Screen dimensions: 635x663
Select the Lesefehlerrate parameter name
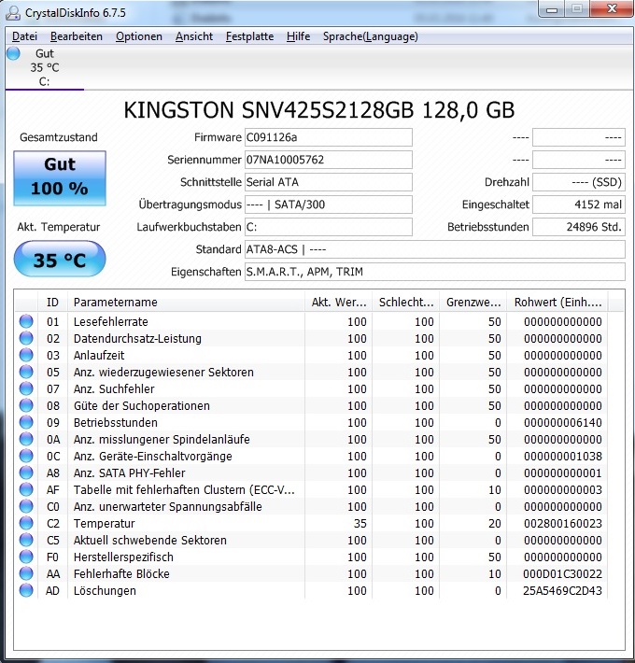pyautogui.click(x=111, y=322)
